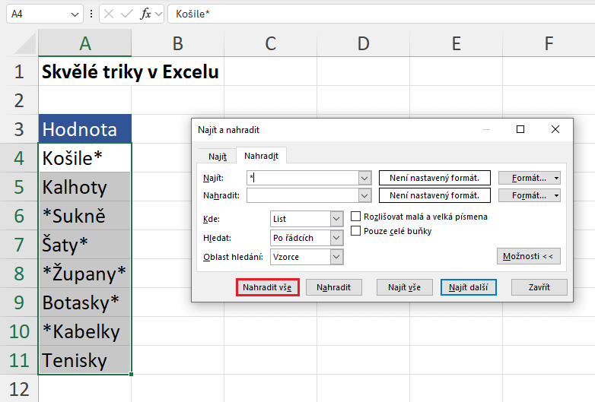Expand Oblast hledání dropdown with Vzorce
Screen dimensions: 595x402
pyautogui.click(x=337, y=257)
